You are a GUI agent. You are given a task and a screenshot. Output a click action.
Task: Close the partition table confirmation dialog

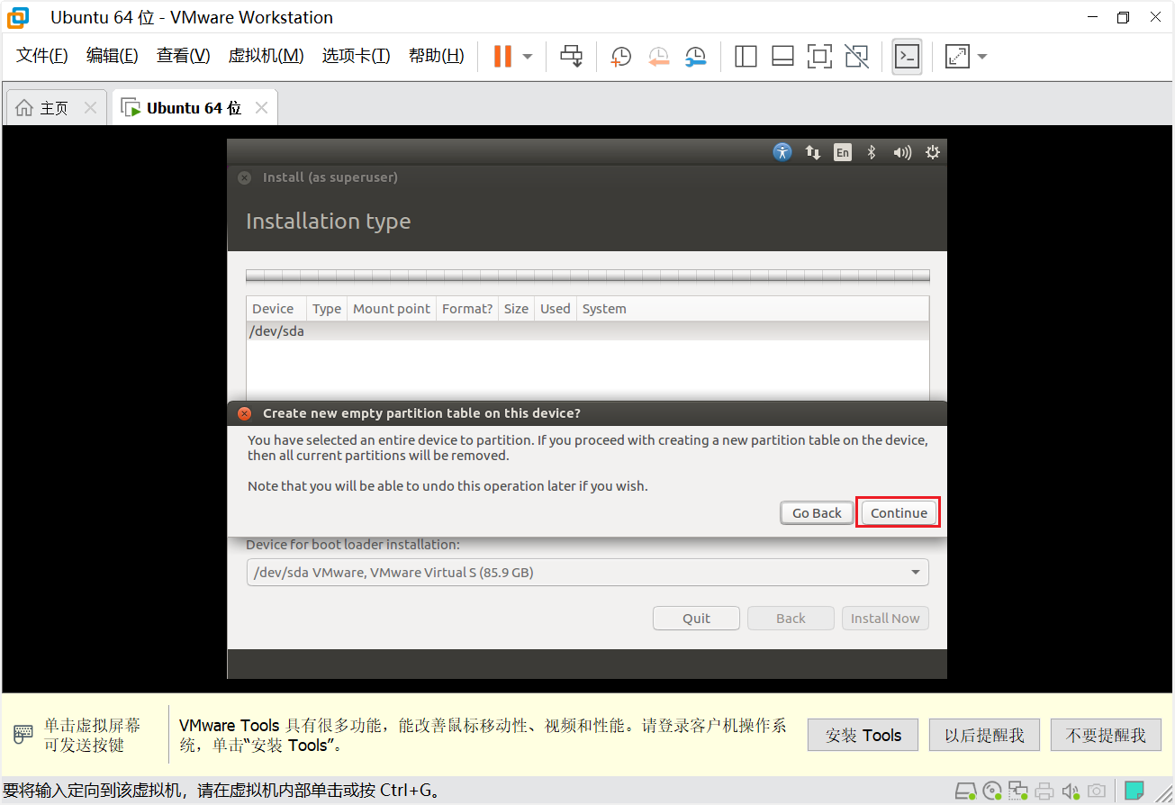click(x=244, y=413)
